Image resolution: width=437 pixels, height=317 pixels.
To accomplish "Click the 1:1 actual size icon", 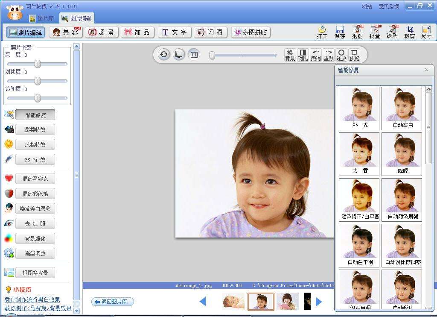I will (x=194, y=54).
